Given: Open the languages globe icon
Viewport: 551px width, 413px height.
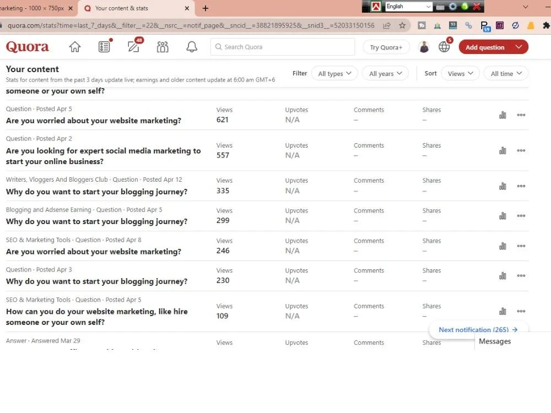Looking at the screenshot, I should pyautogui.click(x=444, y=47).
